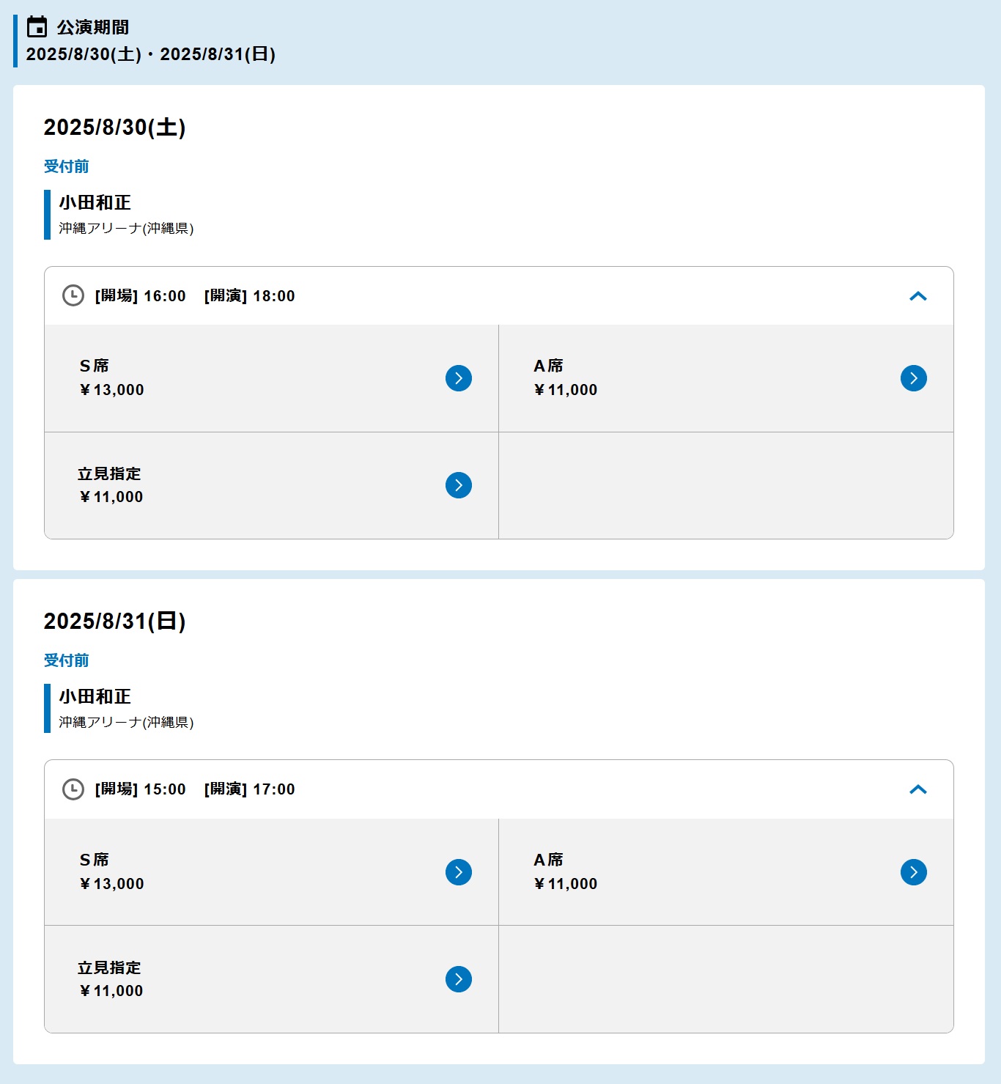Screen dimensions: 1001x1084
Task: Click the 2025/8/31(日) date heading
Action: (x=114, y=621)
